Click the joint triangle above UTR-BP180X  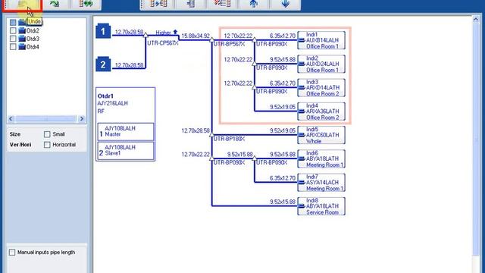[211, 134]
